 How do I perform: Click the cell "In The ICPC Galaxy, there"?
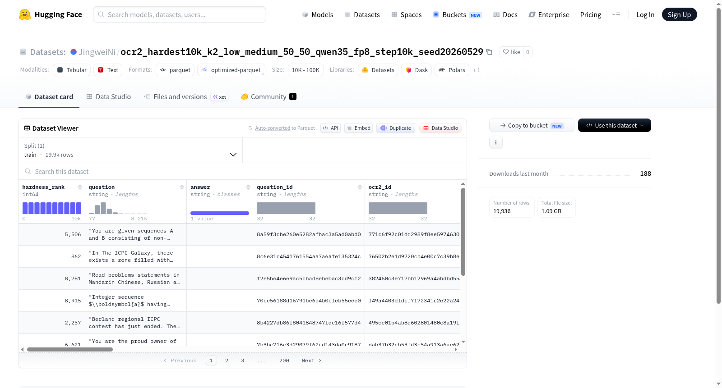(136, 256)
